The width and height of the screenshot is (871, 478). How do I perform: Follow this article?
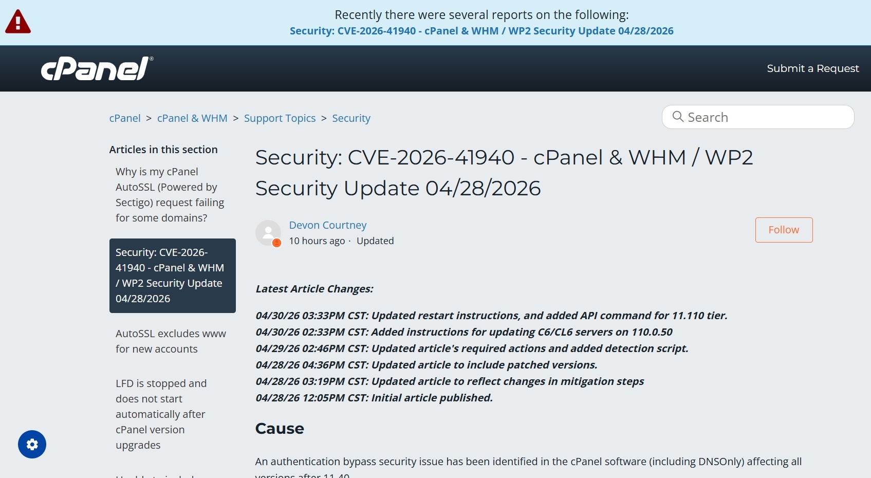(784, 230)
